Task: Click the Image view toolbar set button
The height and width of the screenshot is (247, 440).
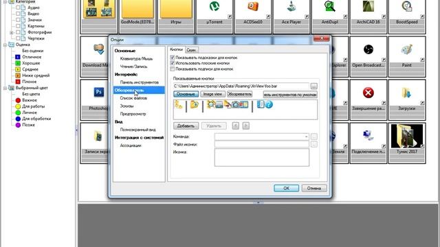Action: (212, 94)
